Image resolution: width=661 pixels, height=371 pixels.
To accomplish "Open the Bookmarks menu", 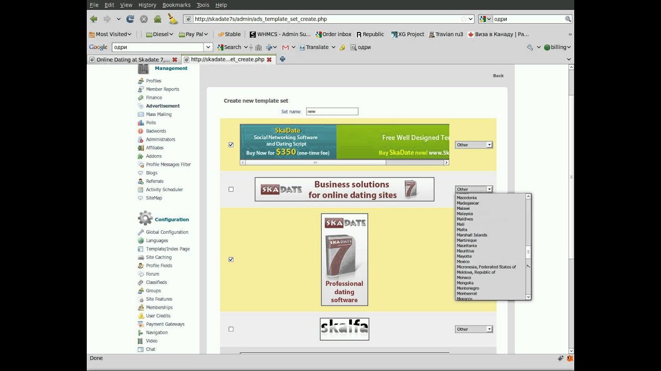I will [177, 5].
